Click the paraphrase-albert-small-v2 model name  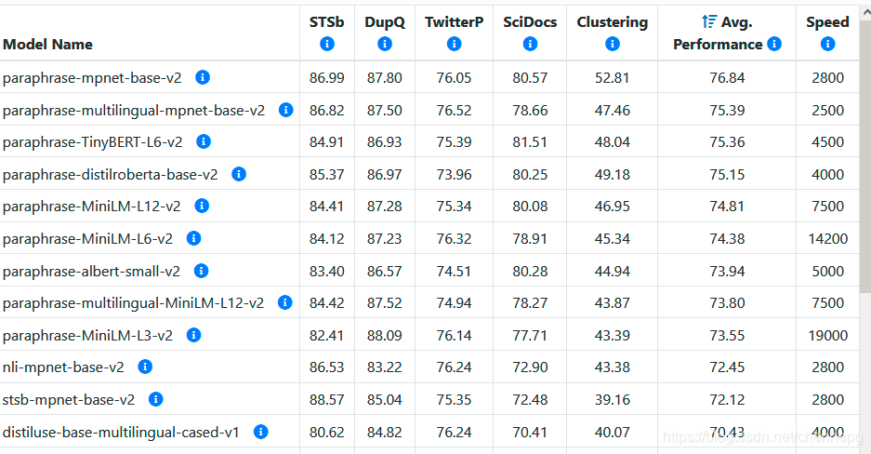[x=92, y=271]
